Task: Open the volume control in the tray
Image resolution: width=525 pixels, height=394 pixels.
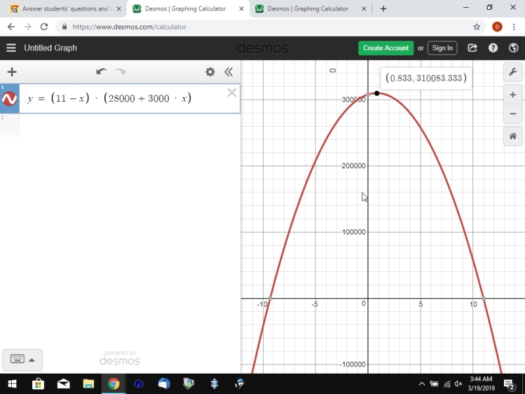Action: pyautogui.click(x=458, y=384)
